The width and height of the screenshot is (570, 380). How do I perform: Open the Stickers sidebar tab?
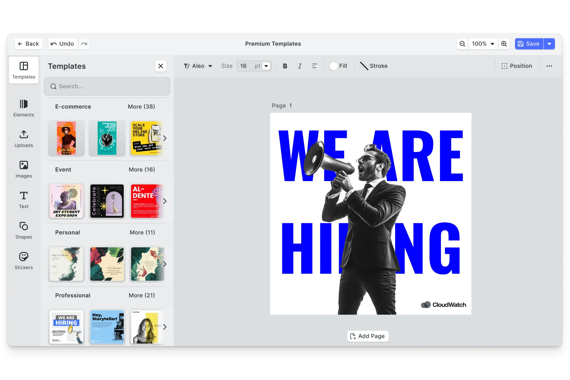(24, 261)
